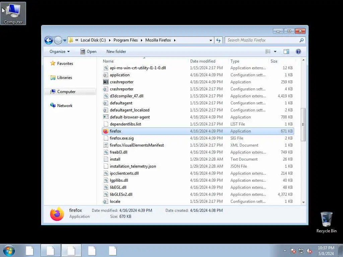Screen dimensions: 343x257
Task: Expand arrow after Mozilla Firefox breadcrumb
Action: pyautogui.click(x=175, y=40)
